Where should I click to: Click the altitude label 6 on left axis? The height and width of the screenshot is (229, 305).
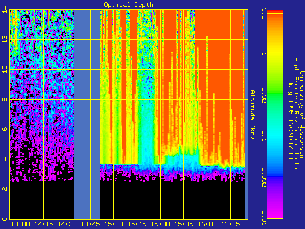(5, 129)
